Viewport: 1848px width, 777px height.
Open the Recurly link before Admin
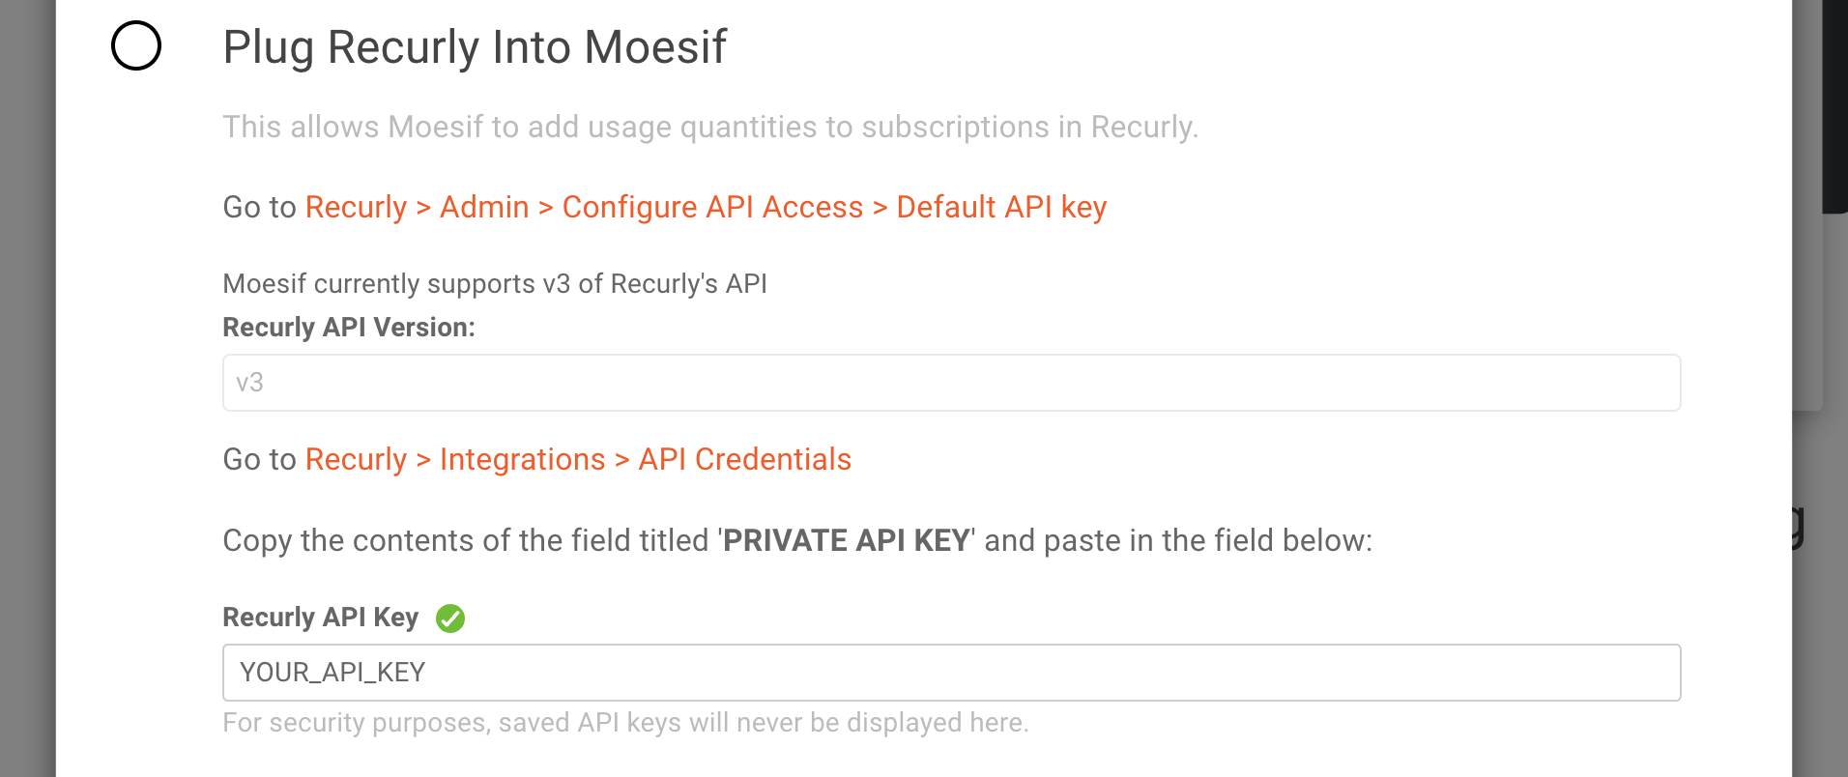click(356, 207)
